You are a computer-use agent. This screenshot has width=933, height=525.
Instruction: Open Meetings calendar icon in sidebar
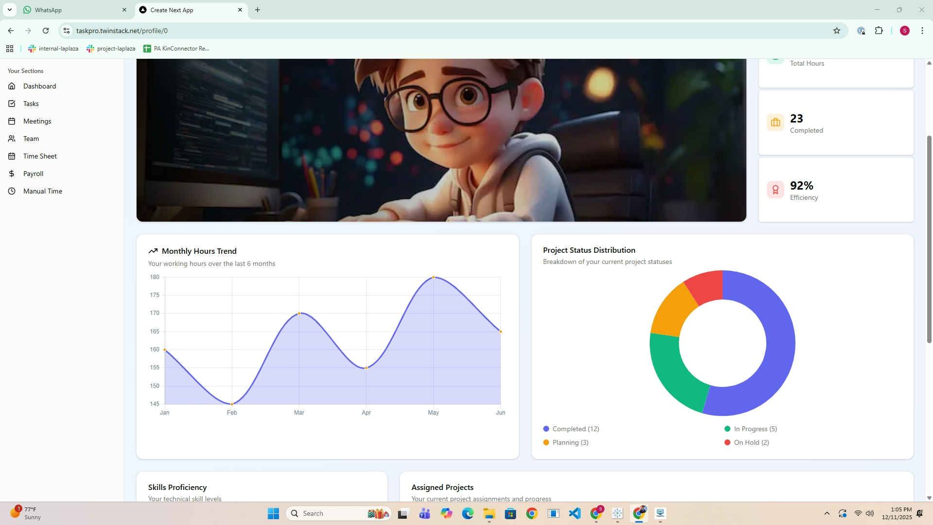coord(12,121)
